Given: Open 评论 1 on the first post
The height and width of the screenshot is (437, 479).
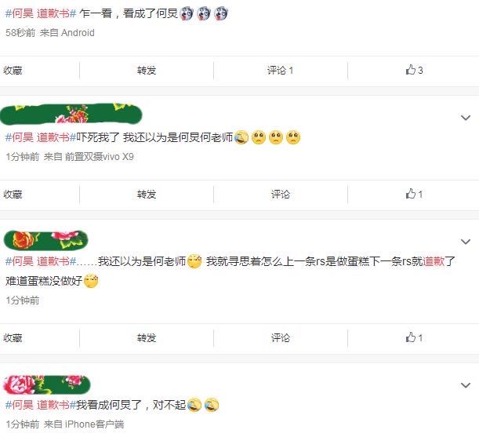Looking at the screenshot, I should (280, 71).
